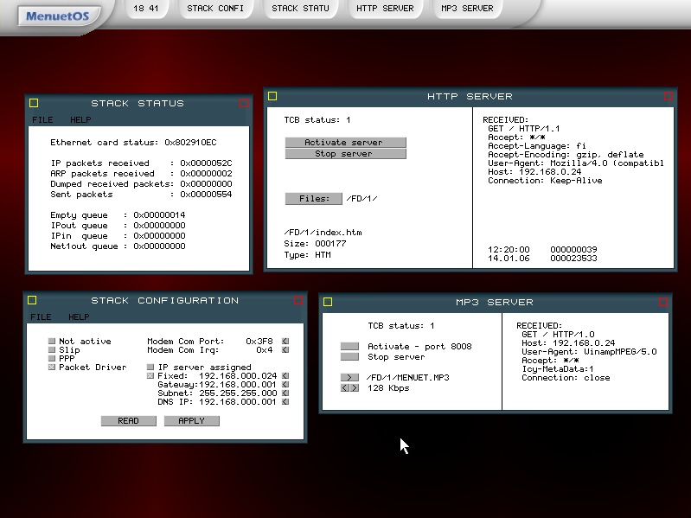The width and height of the screenshot is (691, 518).
Task: Click yellow square icon of Stack Configuration window
Action: coord(32,300)
